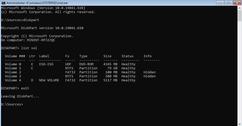242x126 pixels.
Task: Click the scrollbar up arrow
Action: point(240,8)
